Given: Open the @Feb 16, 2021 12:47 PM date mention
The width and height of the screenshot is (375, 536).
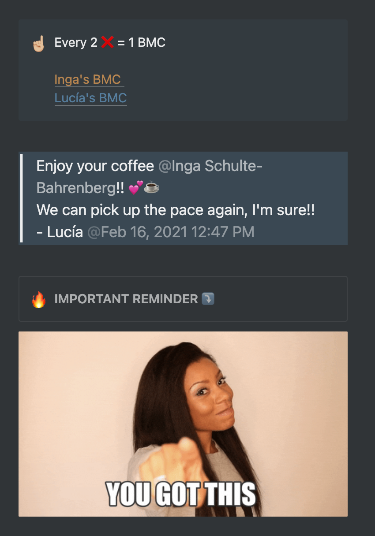Looking at the screenshot, I should pyautogui.click(x=171, y=232).
